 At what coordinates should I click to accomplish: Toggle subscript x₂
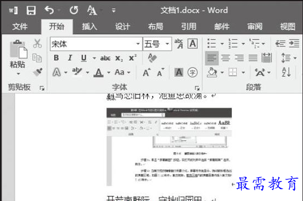pyautogui.click(x=119, y=58)
